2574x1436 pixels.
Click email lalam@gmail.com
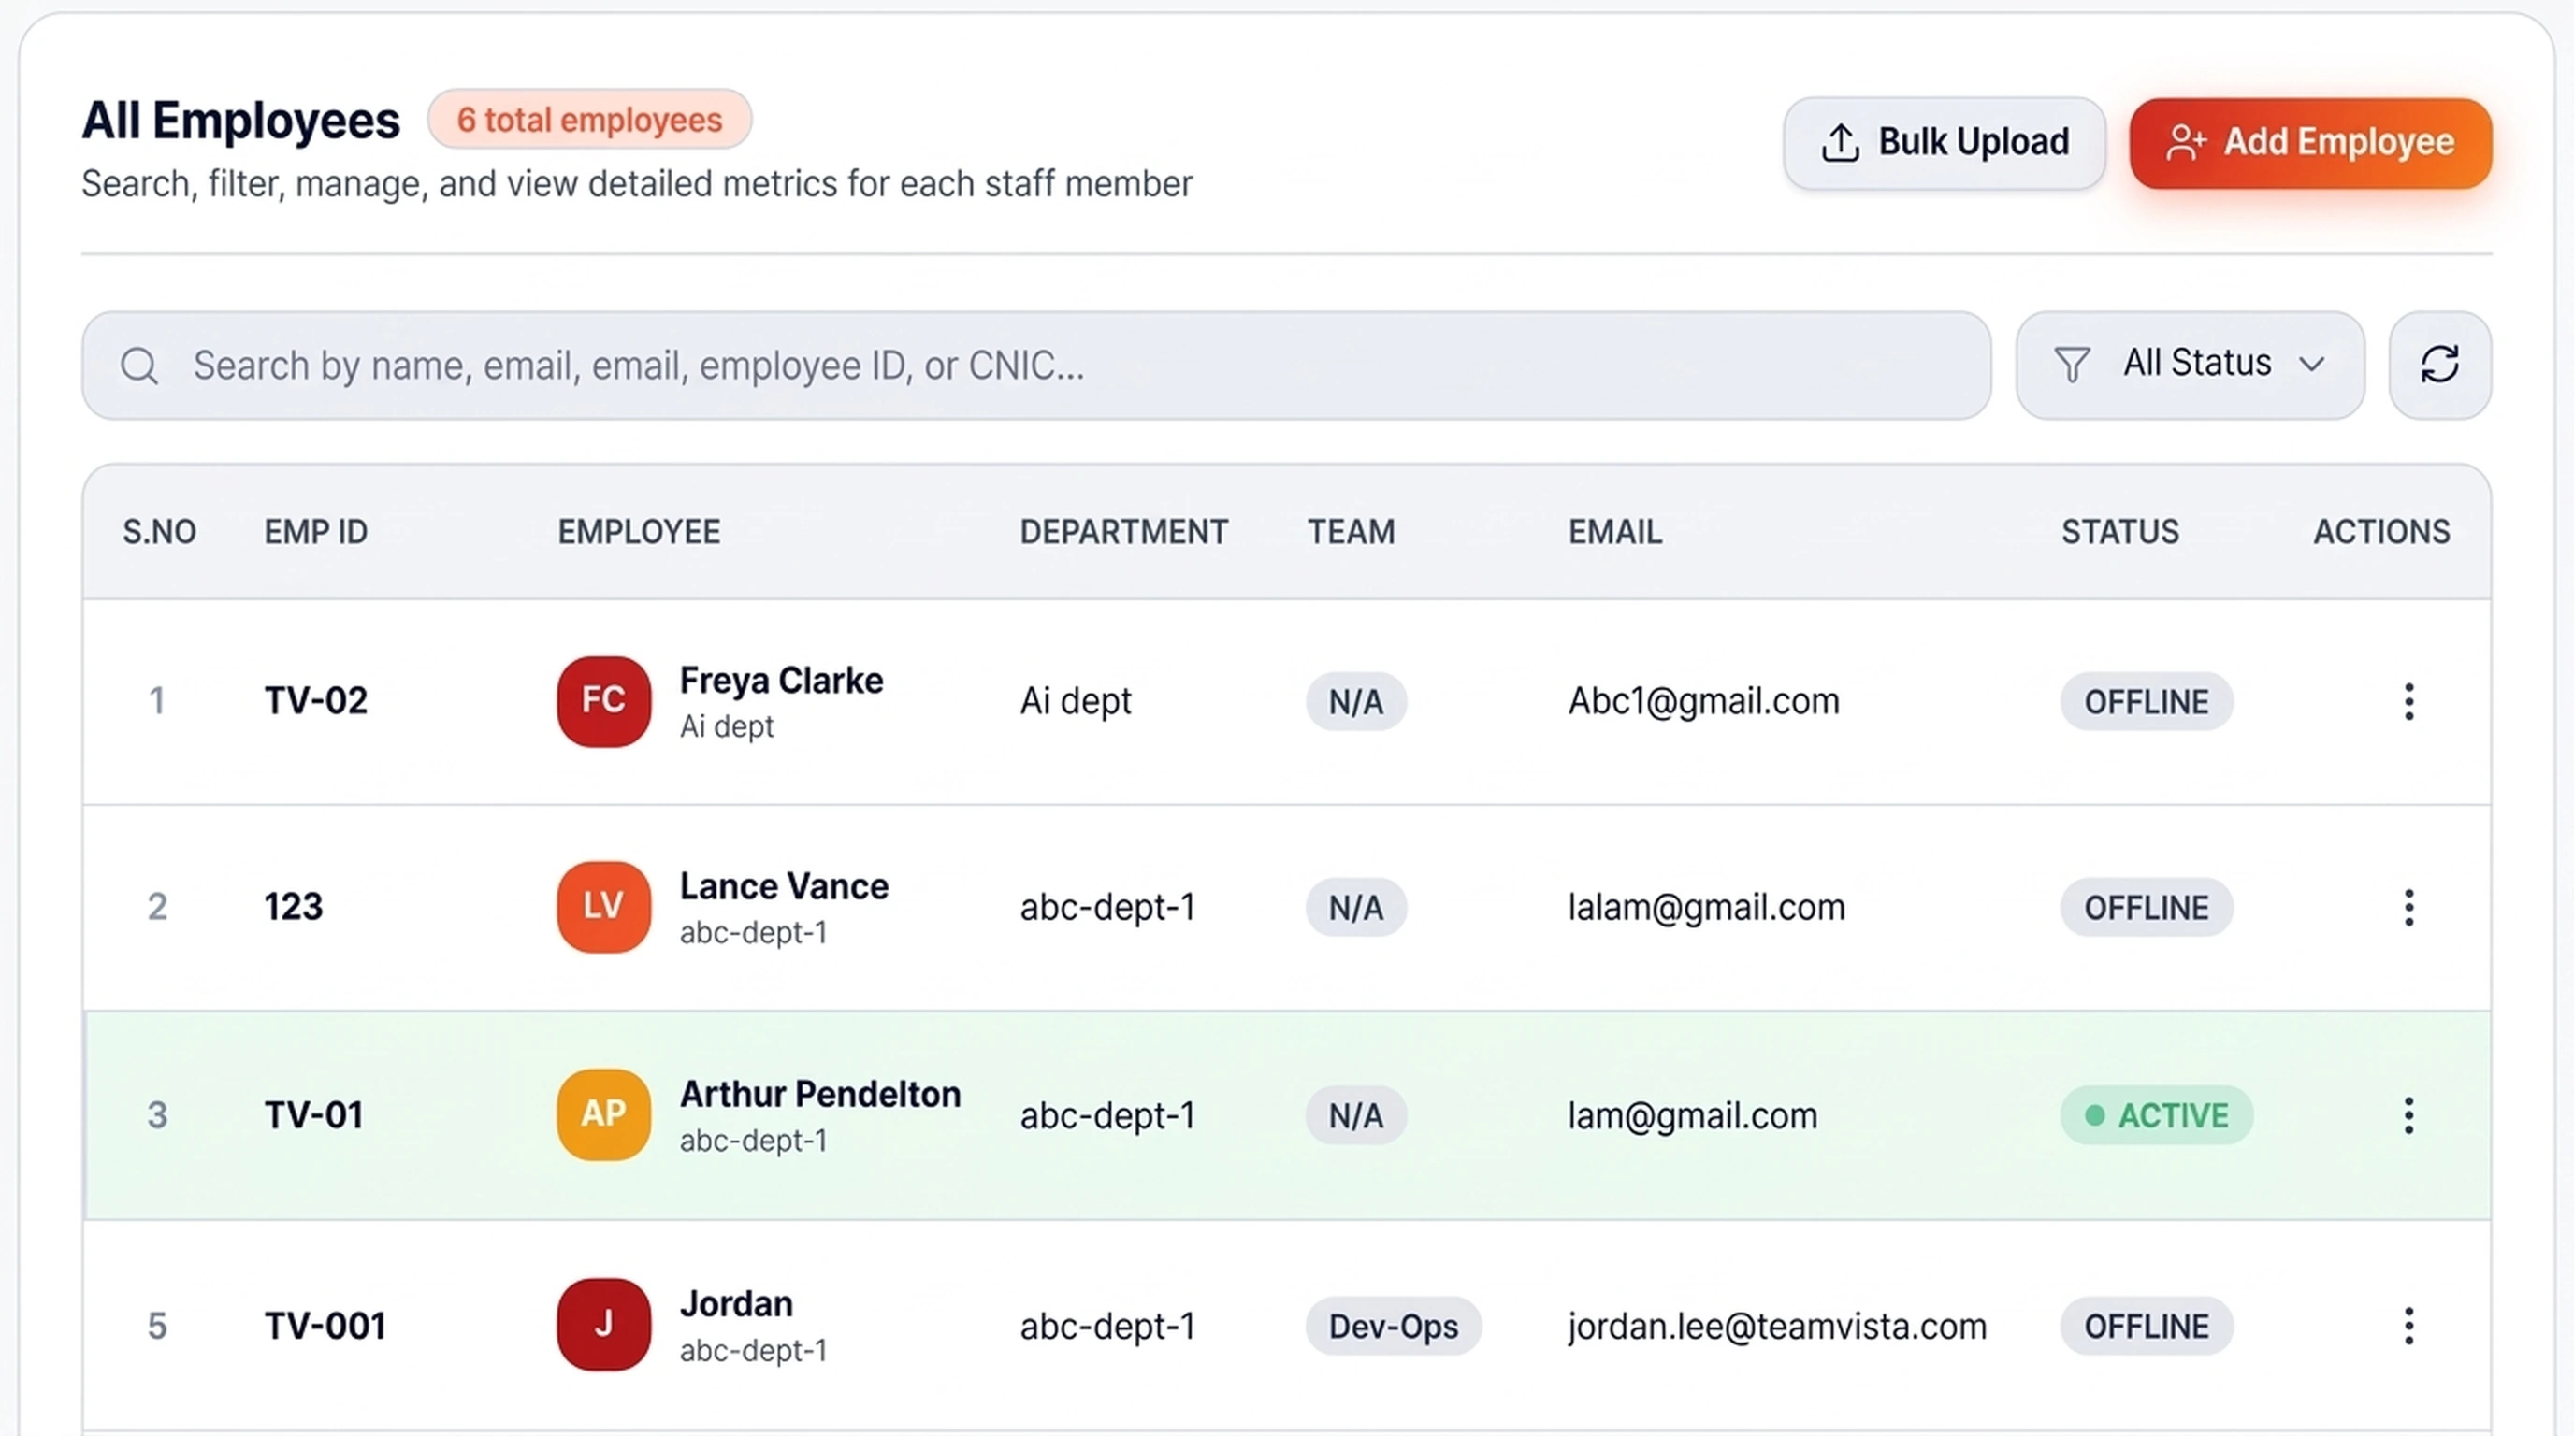click(1707, 907)
